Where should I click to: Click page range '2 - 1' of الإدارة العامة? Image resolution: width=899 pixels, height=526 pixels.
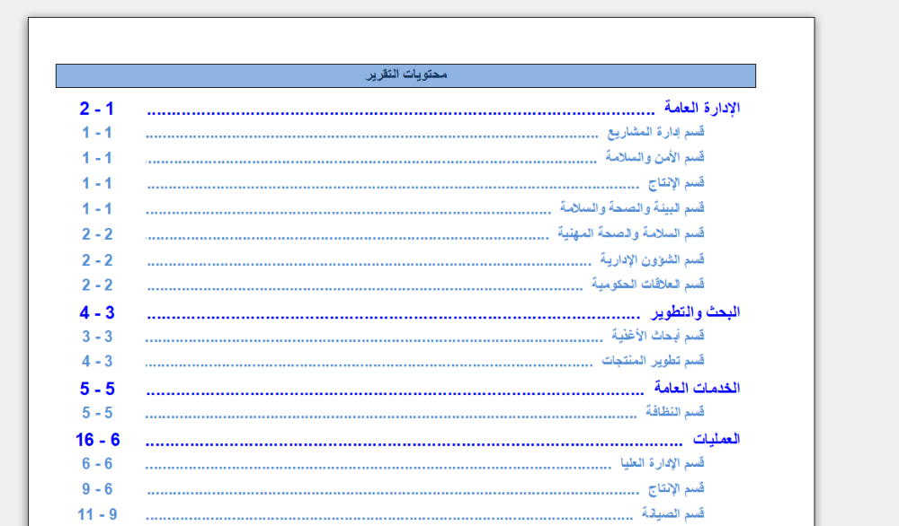(97, 109)
